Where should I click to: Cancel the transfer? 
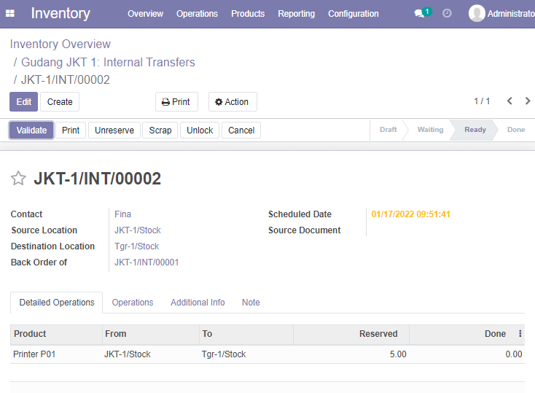click(x=241, y=130)
